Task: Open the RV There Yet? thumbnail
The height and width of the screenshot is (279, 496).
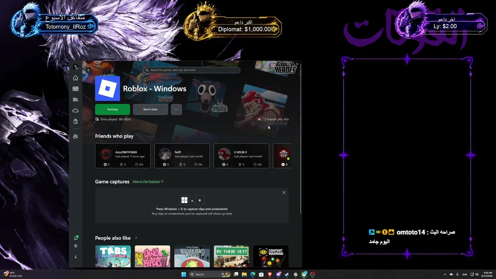Action: (x=231, y=256)
